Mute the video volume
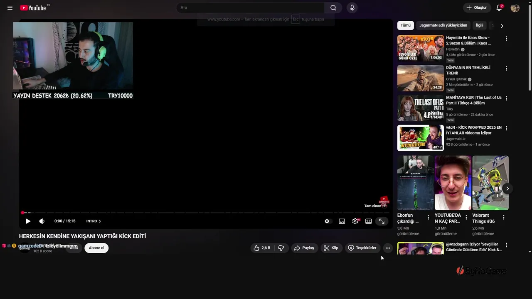Viewport: 532px width, 299px height. pyautogui.click(x=42, y=221)
